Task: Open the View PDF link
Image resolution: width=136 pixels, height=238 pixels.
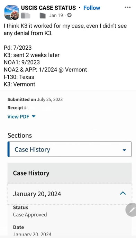Action: point(18,117)
